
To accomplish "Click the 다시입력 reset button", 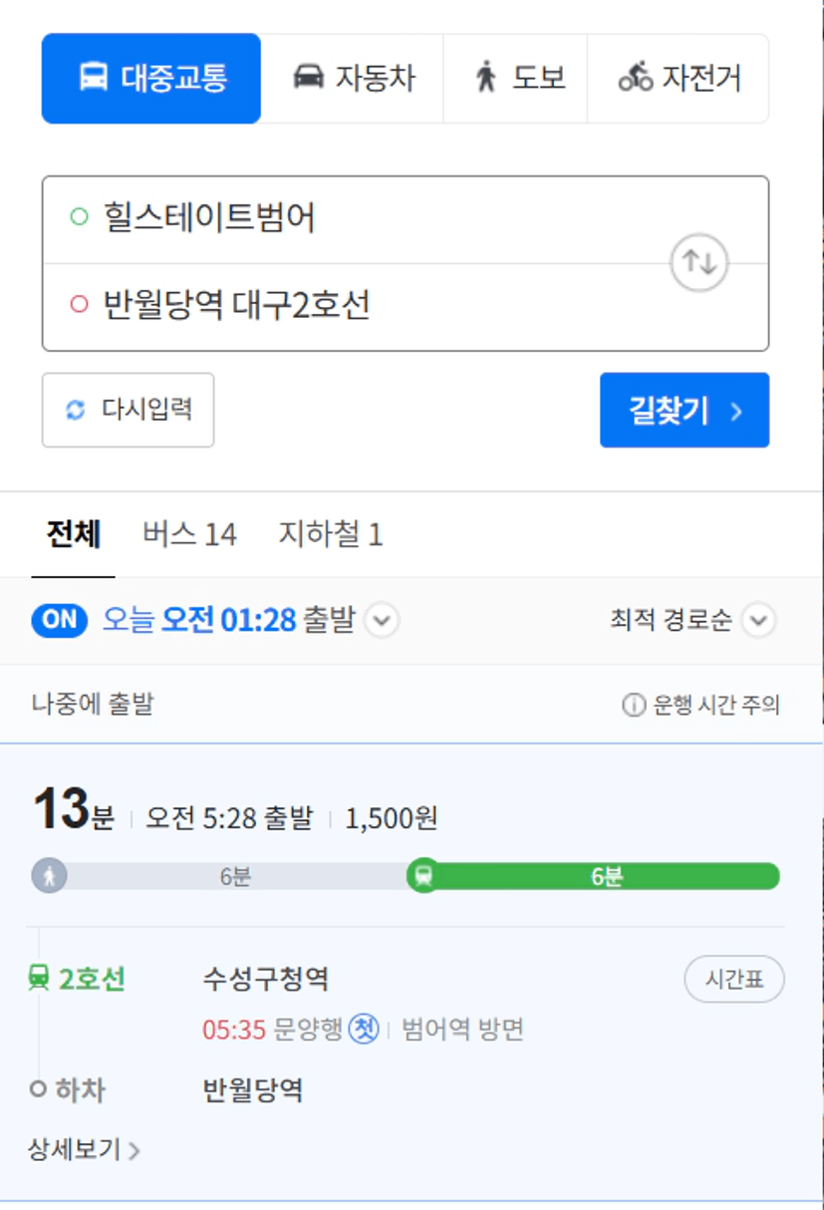I will (128, 410).
